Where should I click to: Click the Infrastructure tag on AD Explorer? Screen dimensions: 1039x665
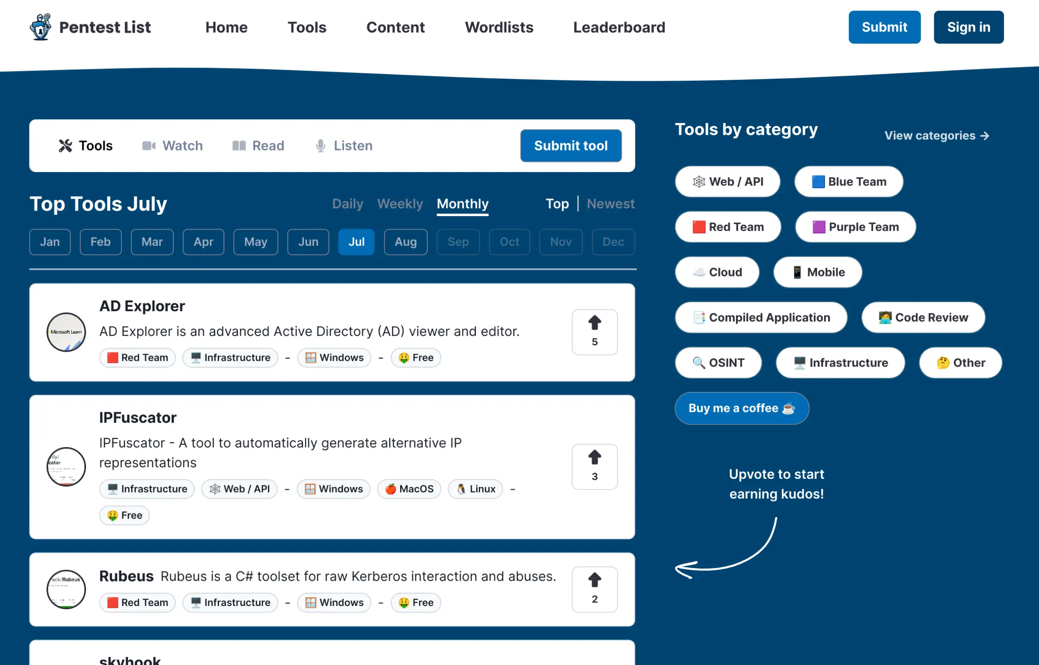click(230, 357)
